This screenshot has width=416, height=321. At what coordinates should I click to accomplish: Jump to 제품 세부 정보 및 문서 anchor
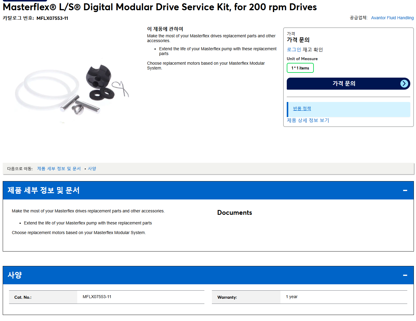coord(59,169)
